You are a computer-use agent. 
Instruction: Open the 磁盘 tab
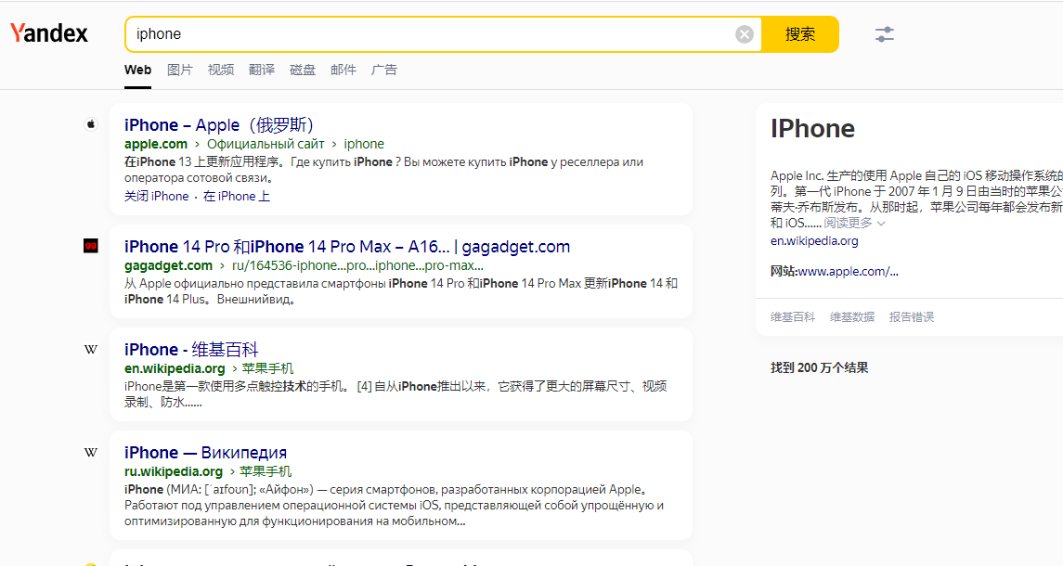click(303, 70)
